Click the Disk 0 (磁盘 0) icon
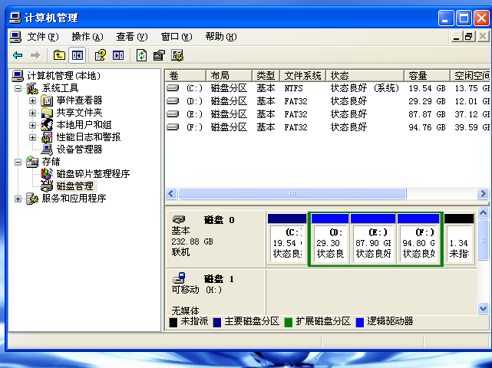The width and height of the screenshot is (492, 368). point(180,219)
